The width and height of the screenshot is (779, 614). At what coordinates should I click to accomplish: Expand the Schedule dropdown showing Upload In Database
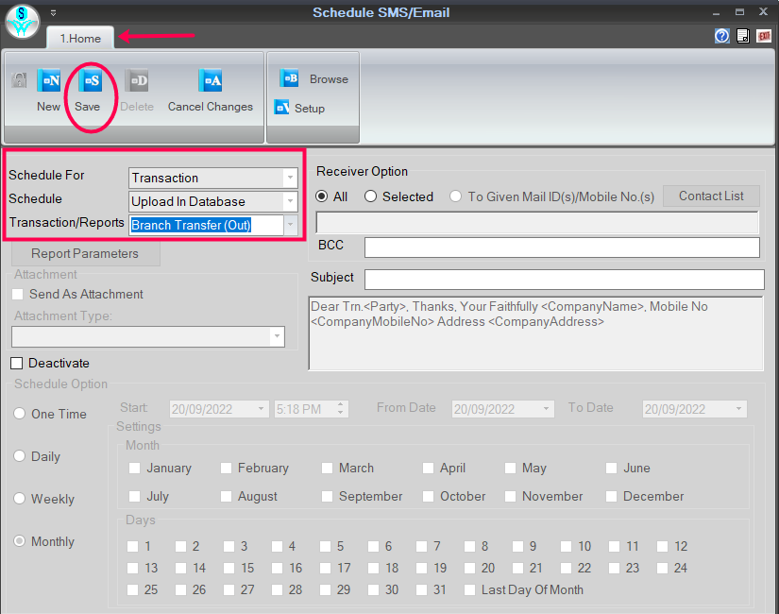pyautogui.click(x=290, y=201)
